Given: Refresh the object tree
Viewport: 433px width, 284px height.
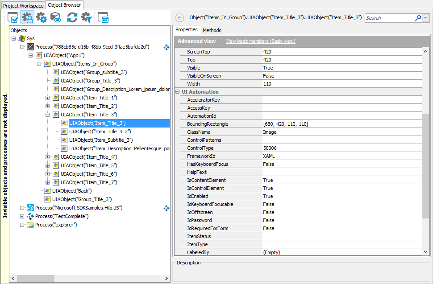Looking at the screenshot, I should 73,17.
